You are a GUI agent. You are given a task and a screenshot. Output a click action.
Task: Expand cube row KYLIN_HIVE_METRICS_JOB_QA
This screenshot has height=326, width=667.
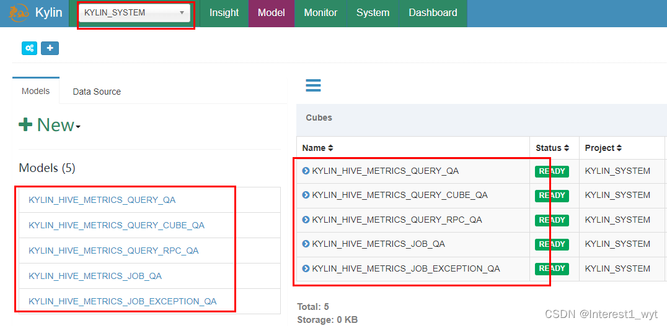[306, 244]
